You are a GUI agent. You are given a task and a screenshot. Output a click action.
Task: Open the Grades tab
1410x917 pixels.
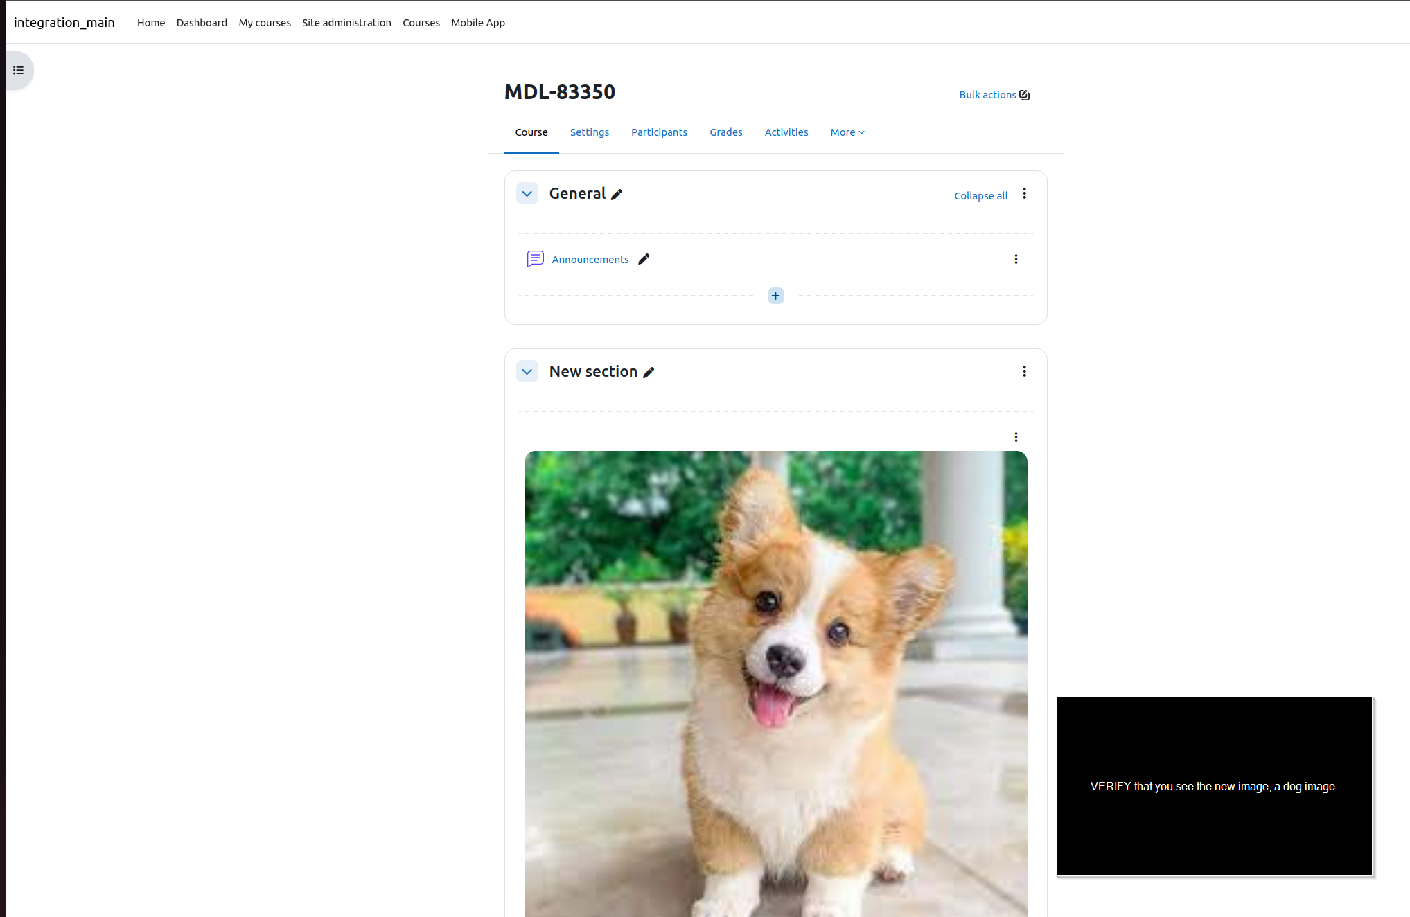coord(726,132)
